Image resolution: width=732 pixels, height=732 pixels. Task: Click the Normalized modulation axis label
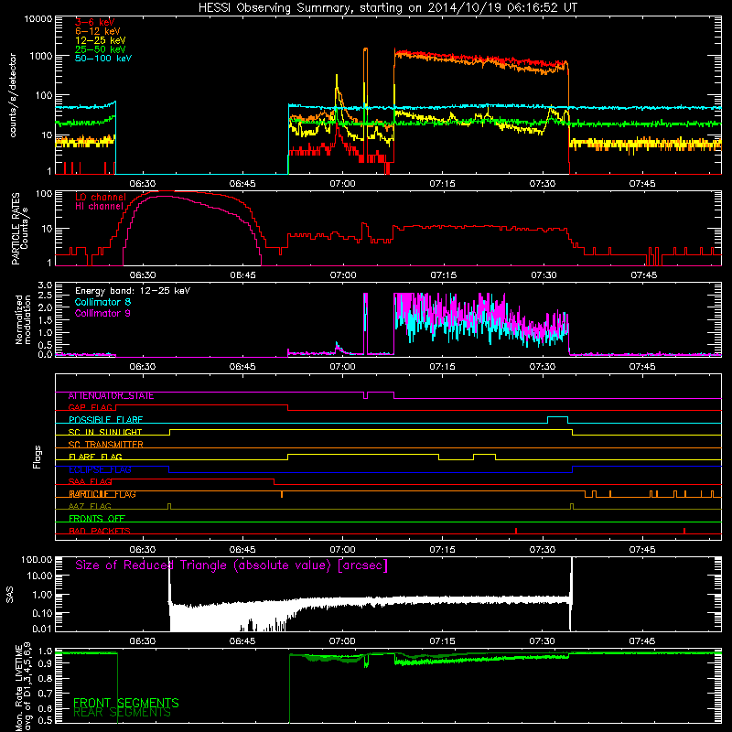(x=23, y=319)
